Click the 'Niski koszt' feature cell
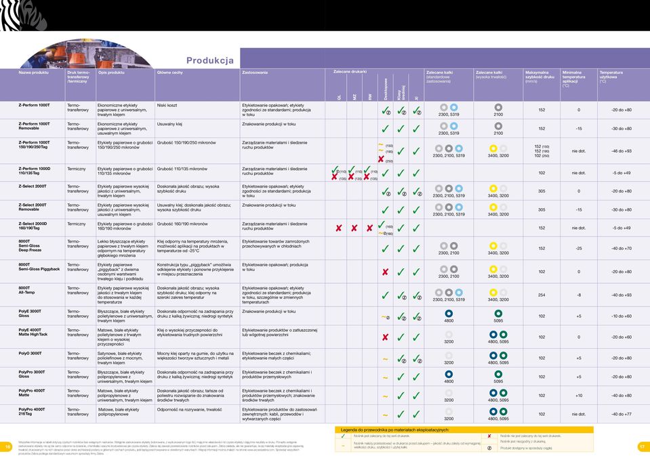 (167, 105)
